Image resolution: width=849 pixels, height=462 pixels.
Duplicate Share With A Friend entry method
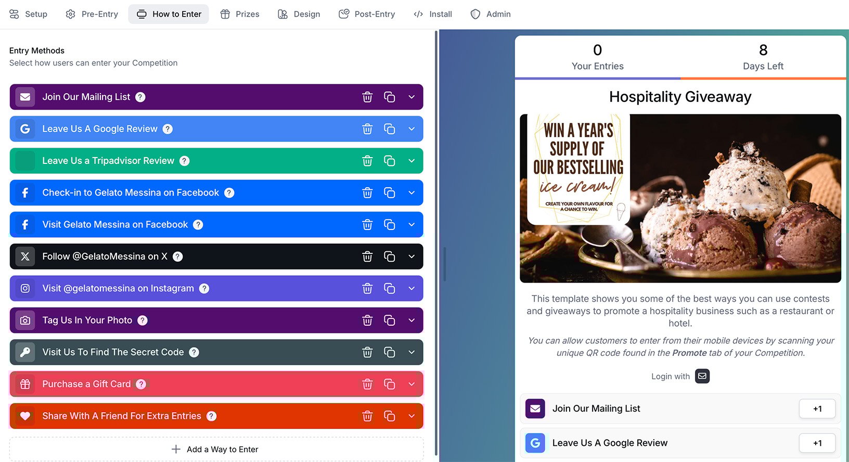point(389,416)
